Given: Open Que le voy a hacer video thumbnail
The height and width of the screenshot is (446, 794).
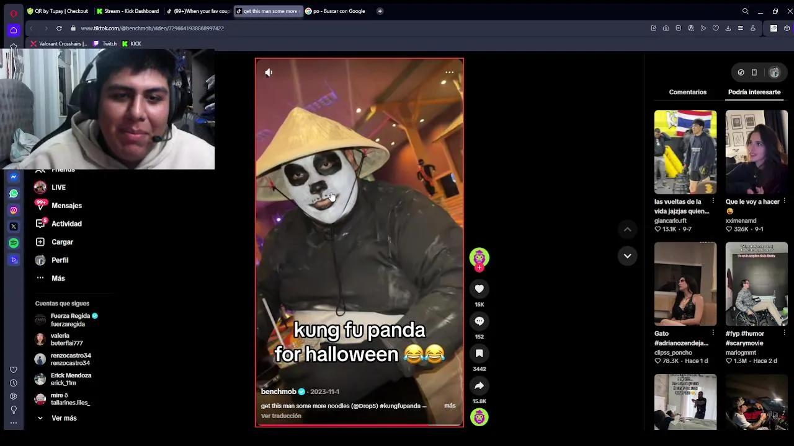Looking at the screenshot, I should 756,152.
